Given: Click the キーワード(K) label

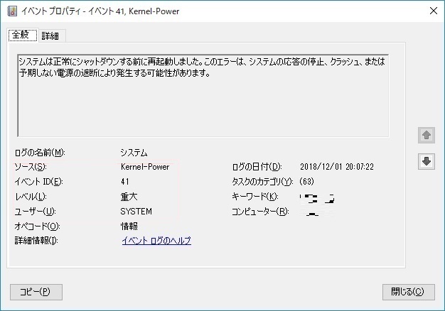Looking at the screenshot, I should (x=255, y=197).
